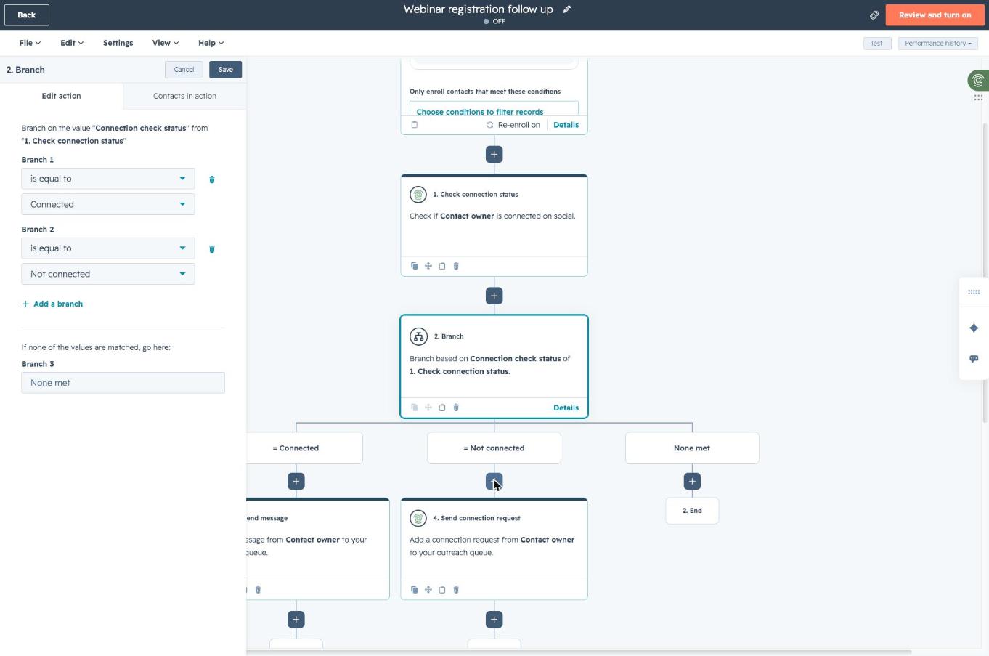Select the = Not connected branch label
The width and height of the screenshot is (989, 656).
(494, 448)
